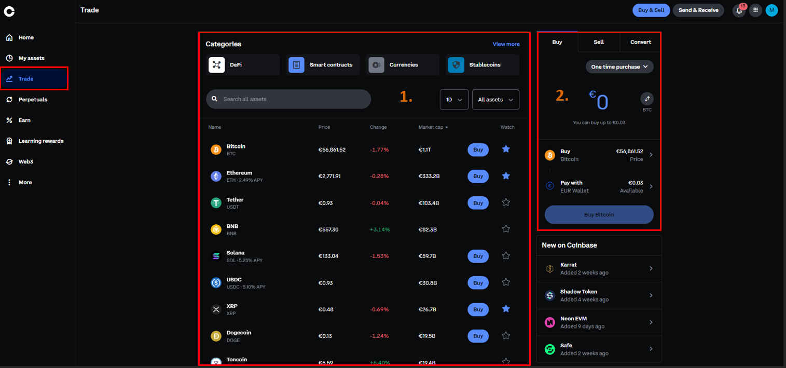Open Perpetuals in the sidebar menu
The height and width of the screenshot is (368, 786).
tap(33, 100)
